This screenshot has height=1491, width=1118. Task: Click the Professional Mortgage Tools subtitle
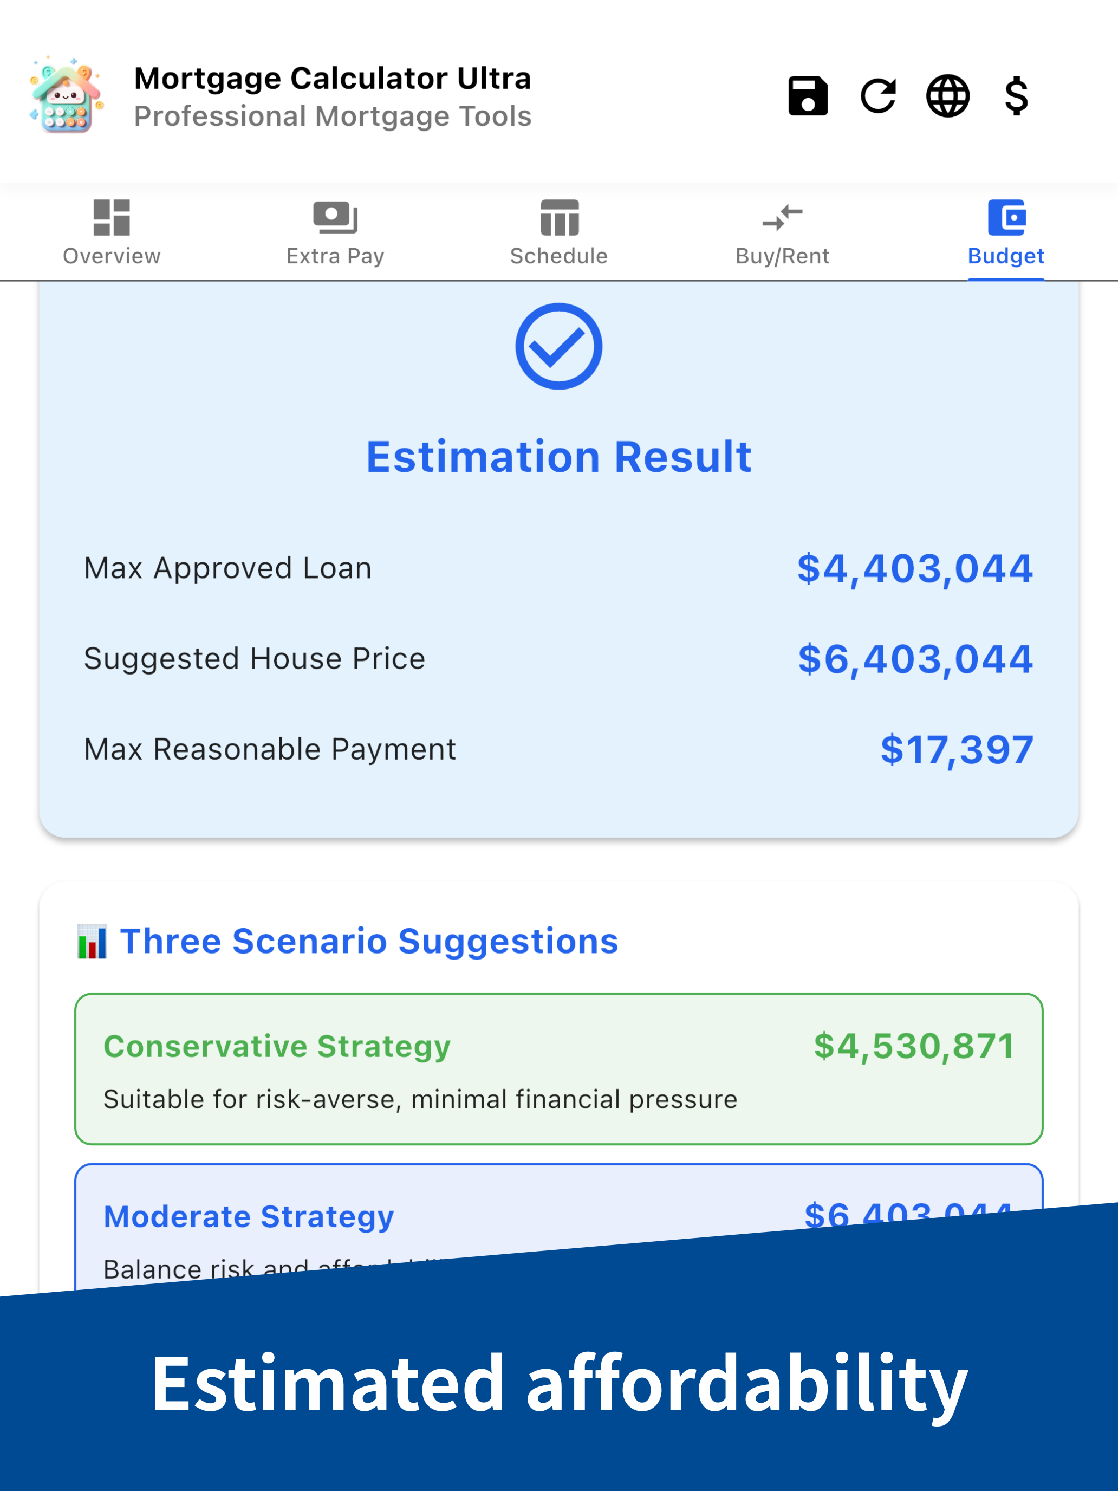click(x=333, y=116)
